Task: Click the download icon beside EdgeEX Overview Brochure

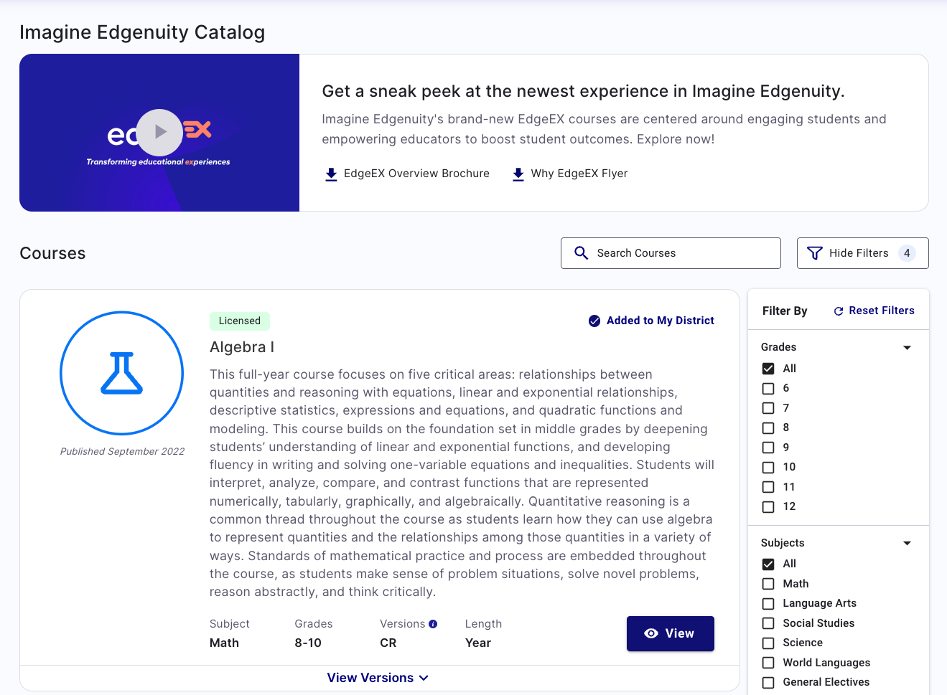Action: click(x=331, y=174)
